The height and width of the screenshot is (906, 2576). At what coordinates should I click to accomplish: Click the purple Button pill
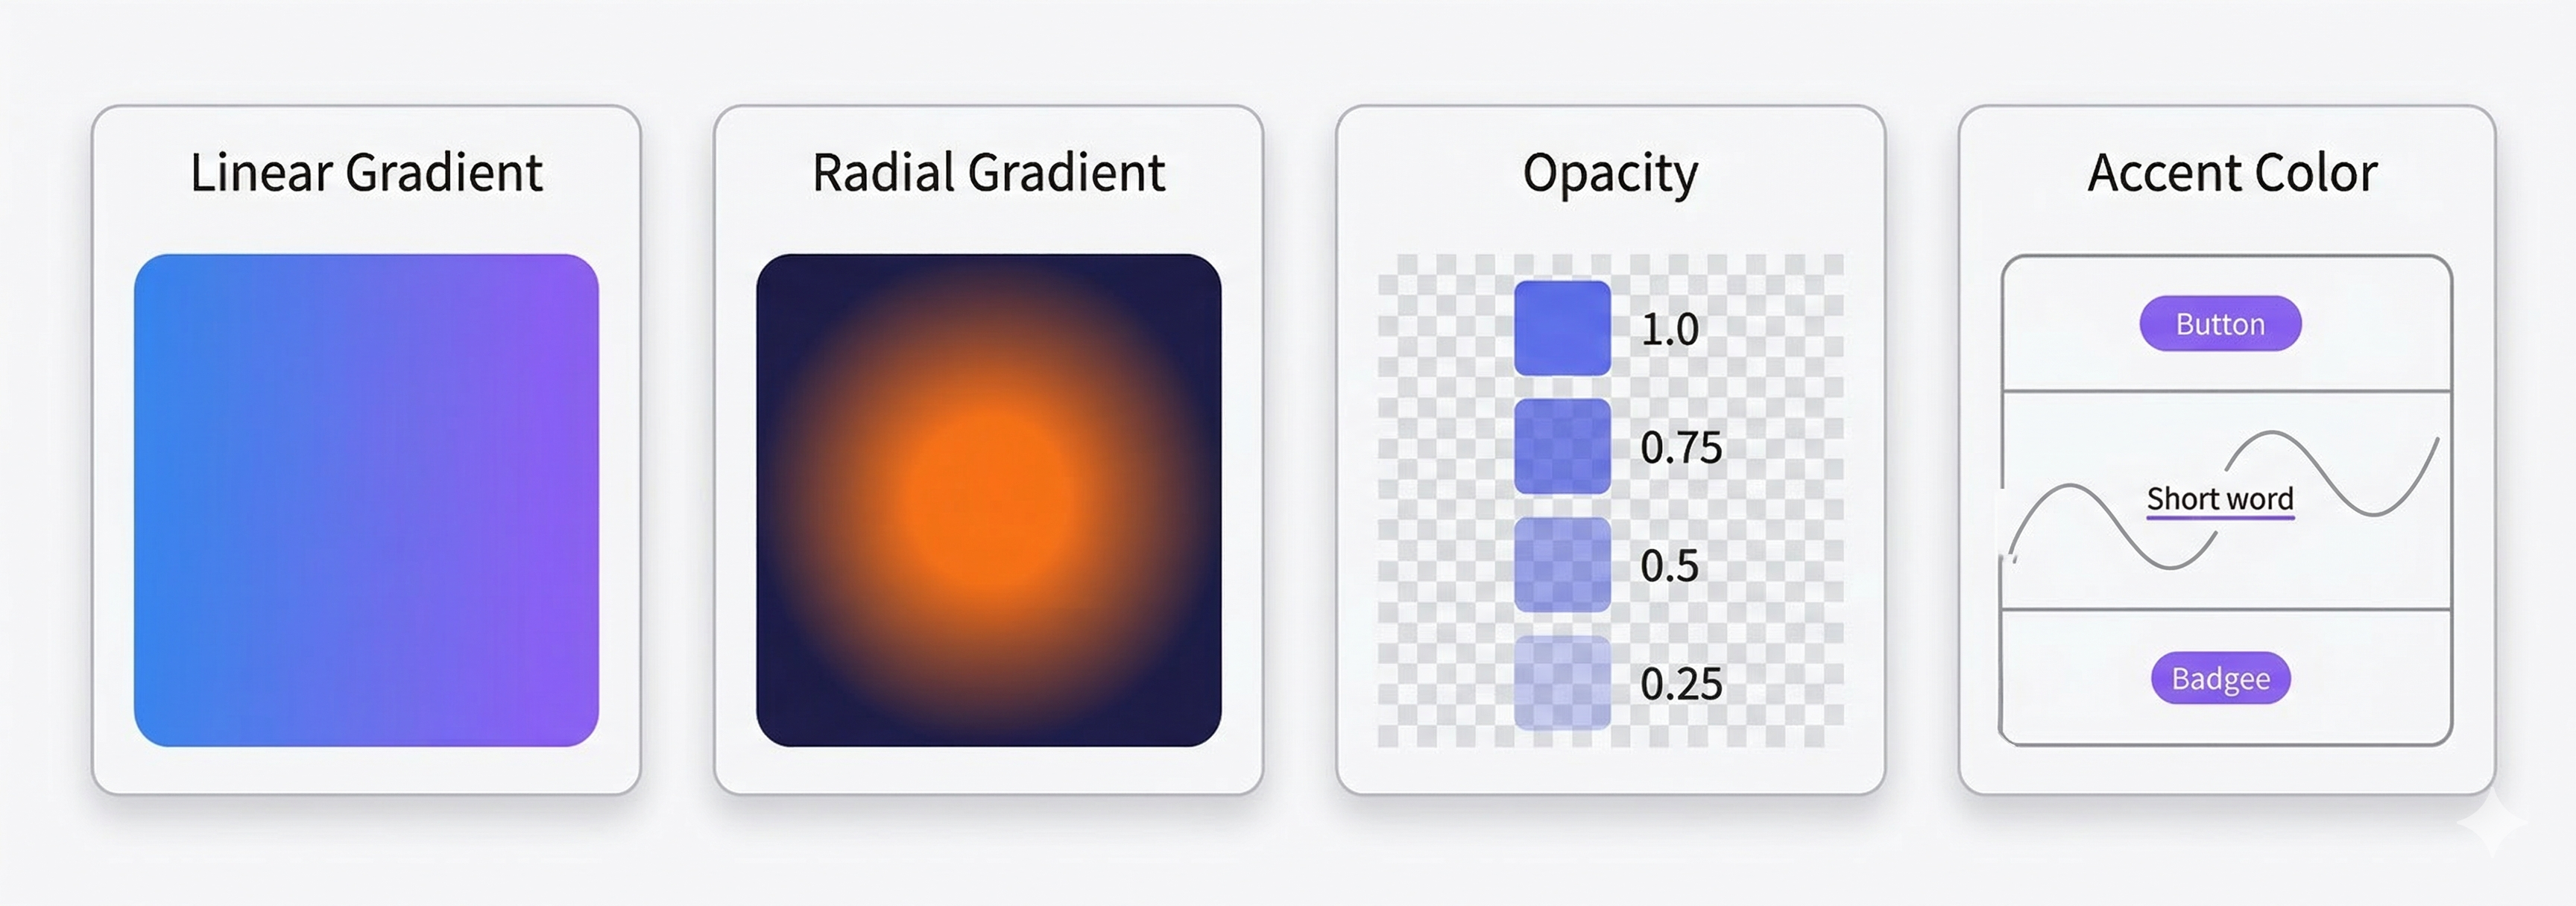pyautogui.click(x=2220, y=323)
